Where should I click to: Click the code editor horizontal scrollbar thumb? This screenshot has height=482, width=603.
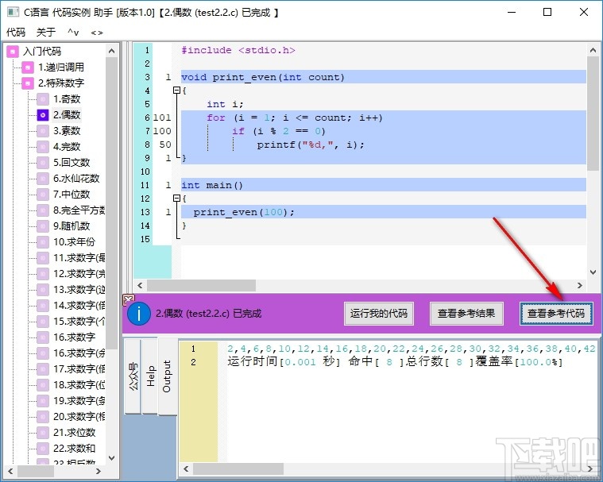(x=202, y=286)
